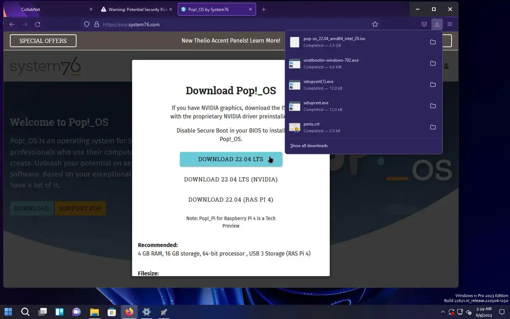
Task: Close the CollabNet tab
Action: 91,10
